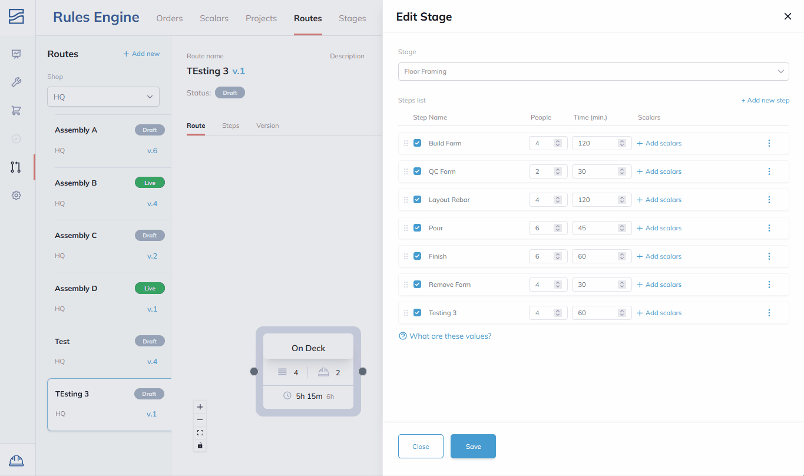Save the stage changes
This screenshot has width=804, height=476.
[473, 447]
